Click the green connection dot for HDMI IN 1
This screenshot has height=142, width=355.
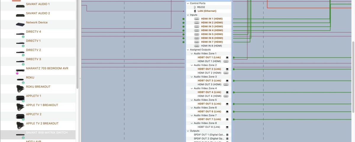[183, 19]
